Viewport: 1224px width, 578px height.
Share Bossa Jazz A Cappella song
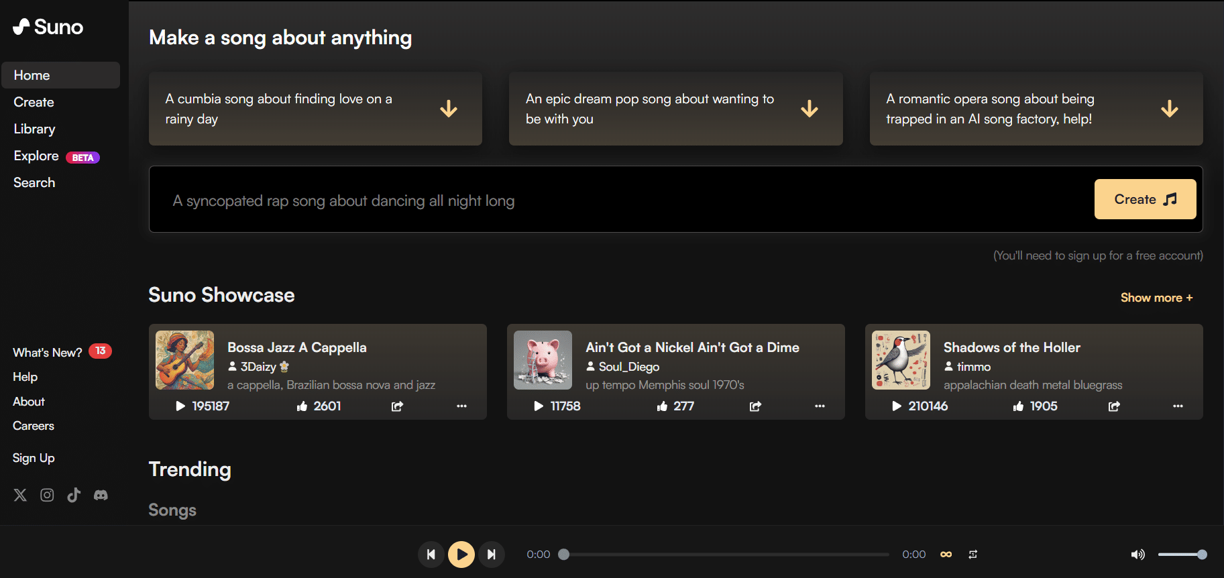pos(397,406)
